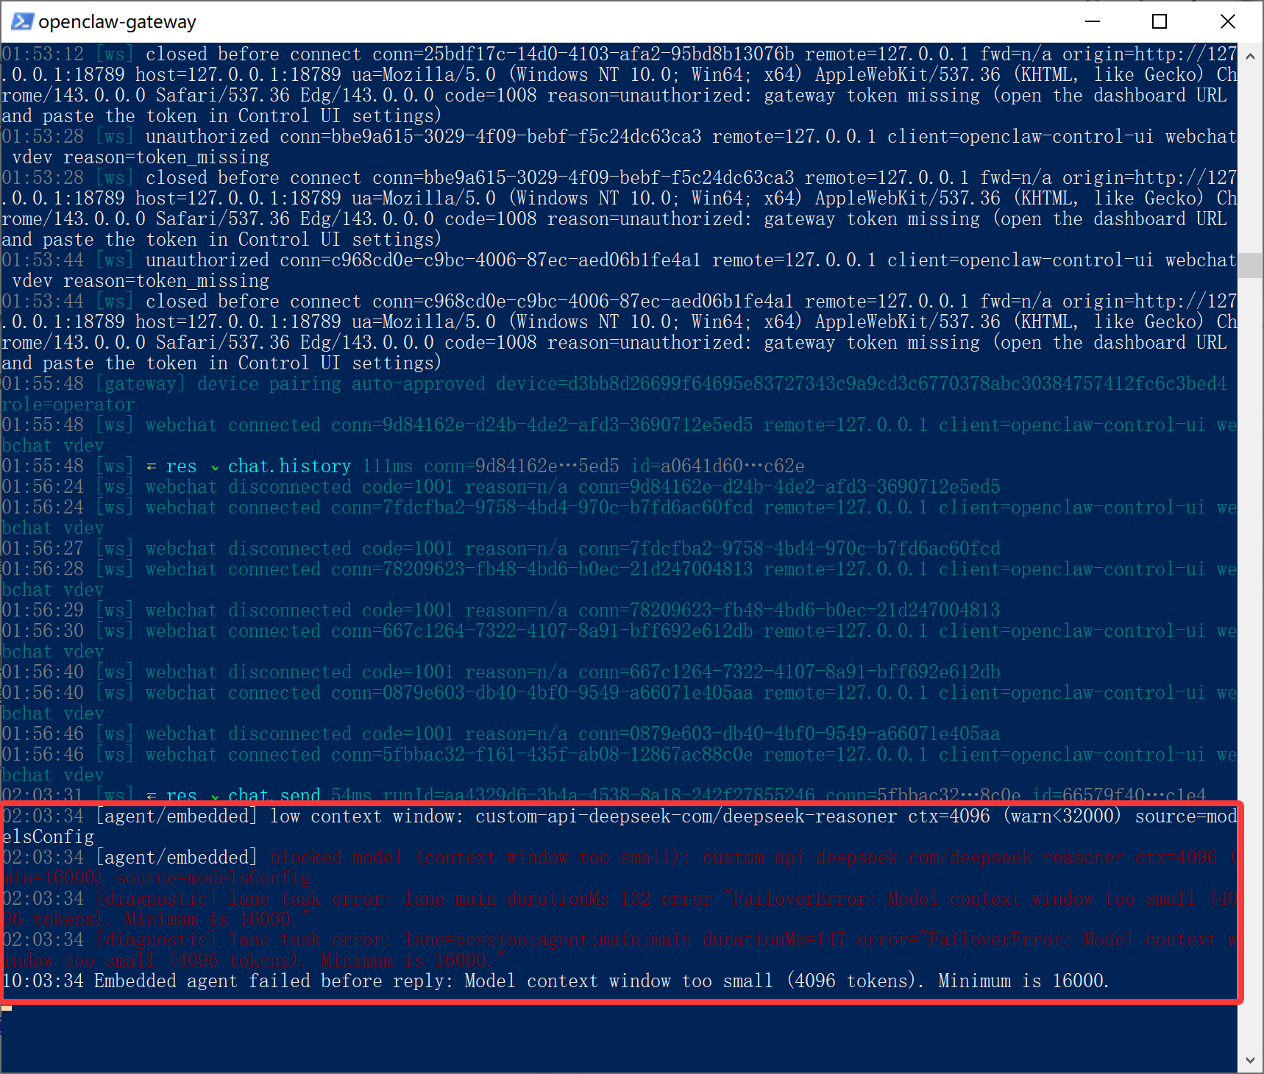Image resolution: width=1264 pixels, height=1074 pixels.
Task: Click webchat disconnected conn=78209623 line at 01:56:29
Action: pyautogui.click(x=501, y=610)
